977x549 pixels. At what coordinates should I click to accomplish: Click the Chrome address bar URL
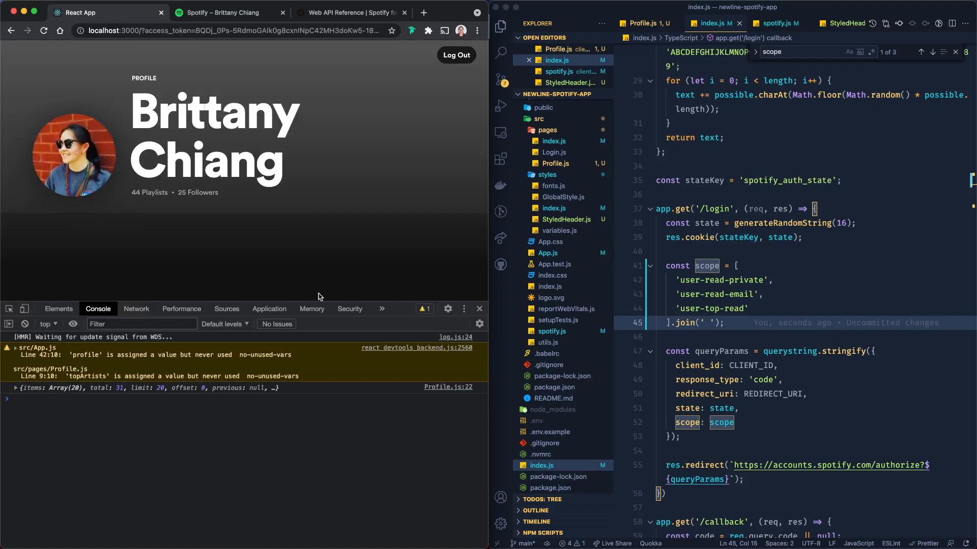[233, 30]
